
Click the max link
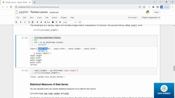46,93
